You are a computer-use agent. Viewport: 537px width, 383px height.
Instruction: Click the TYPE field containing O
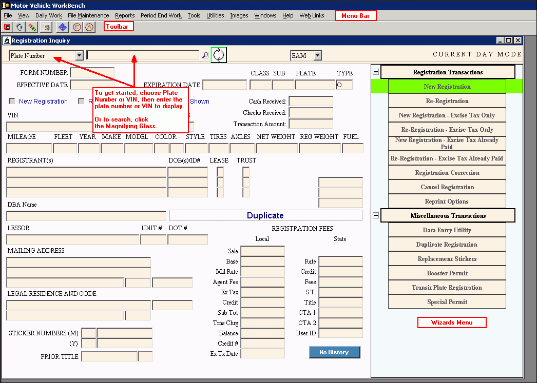[344, 85]
